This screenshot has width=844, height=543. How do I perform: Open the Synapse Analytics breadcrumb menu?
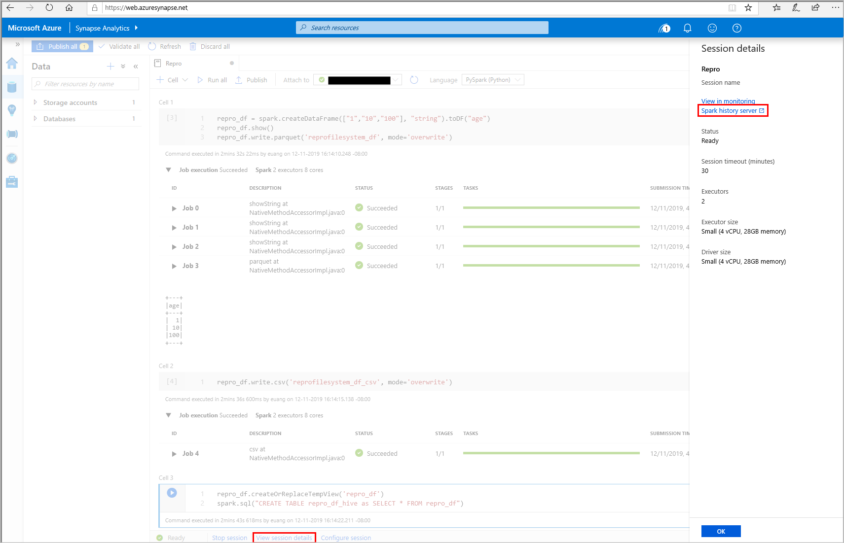coord(107,28)
